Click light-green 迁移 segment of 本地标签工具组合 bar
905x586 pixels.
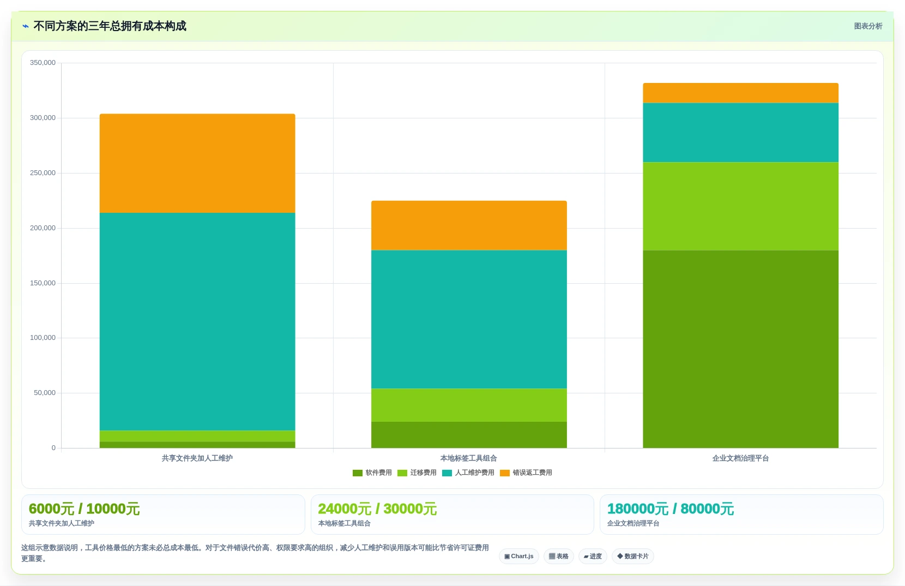click(469, 405)
